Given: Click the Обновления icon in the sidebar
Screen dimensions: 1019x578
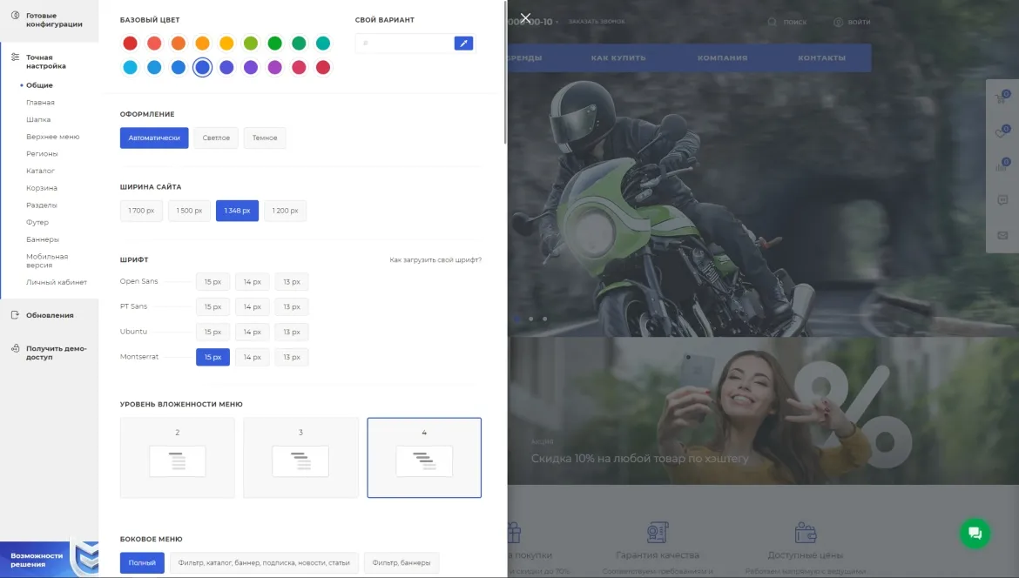Looking at the screenshot, I should [15, 315].
